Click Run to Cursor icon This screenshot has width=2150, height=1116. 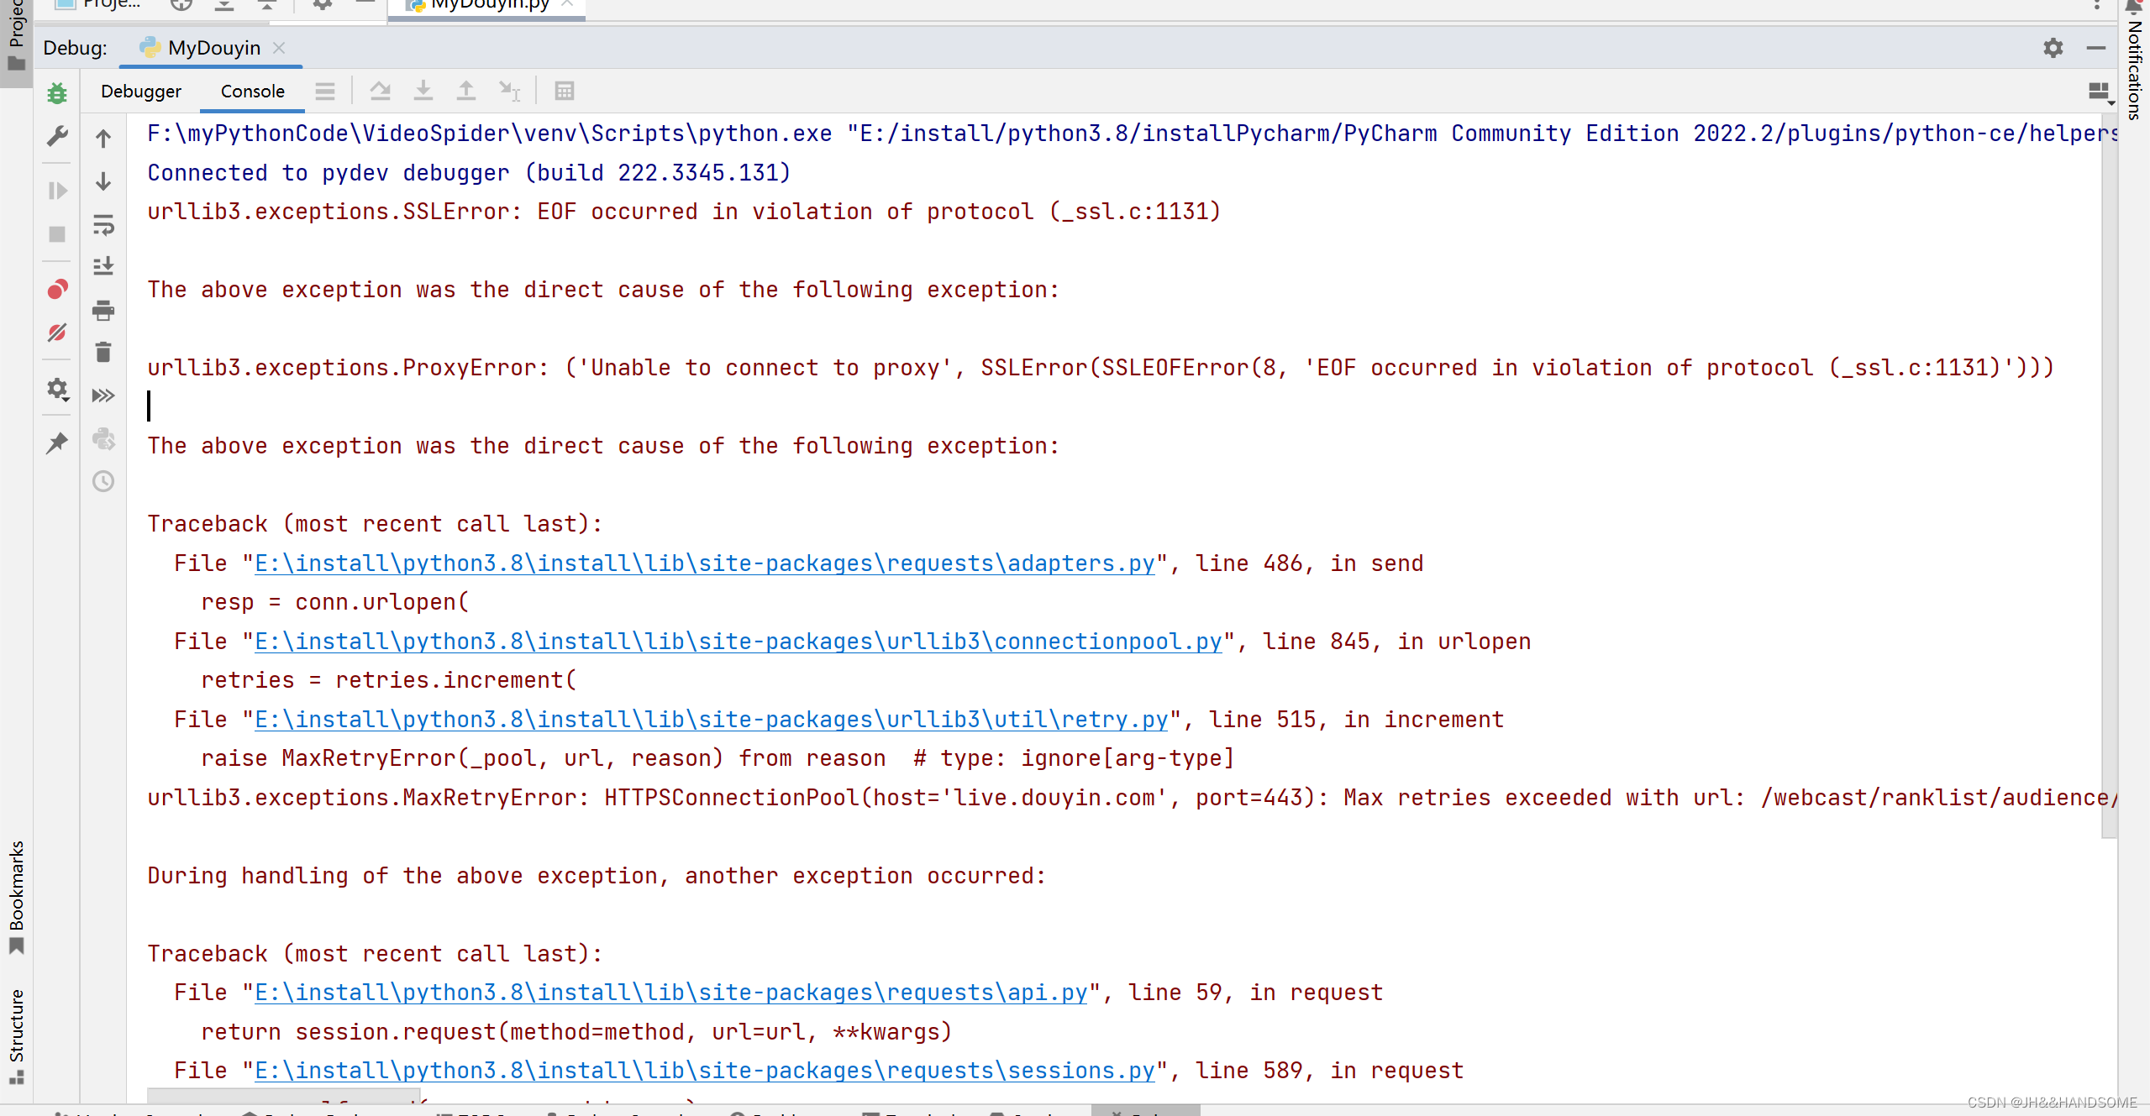pos(510,91)
